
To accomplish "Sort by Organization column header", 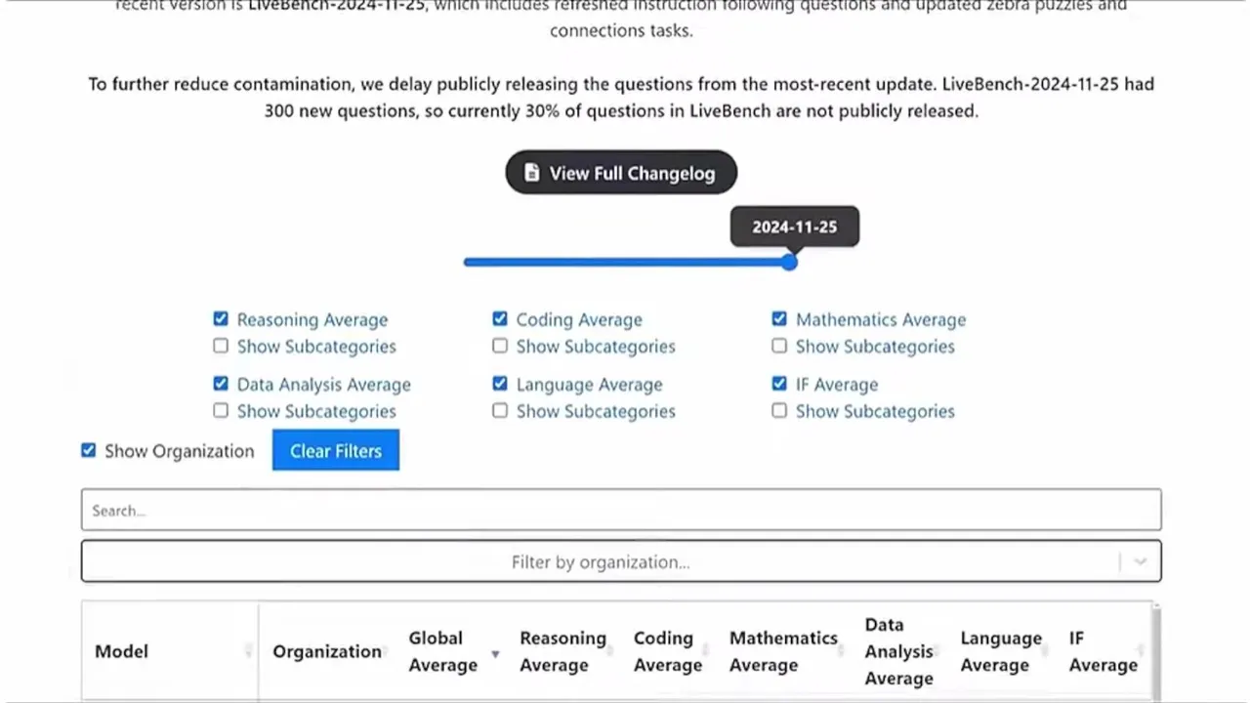I will click(x=327, y=651).
